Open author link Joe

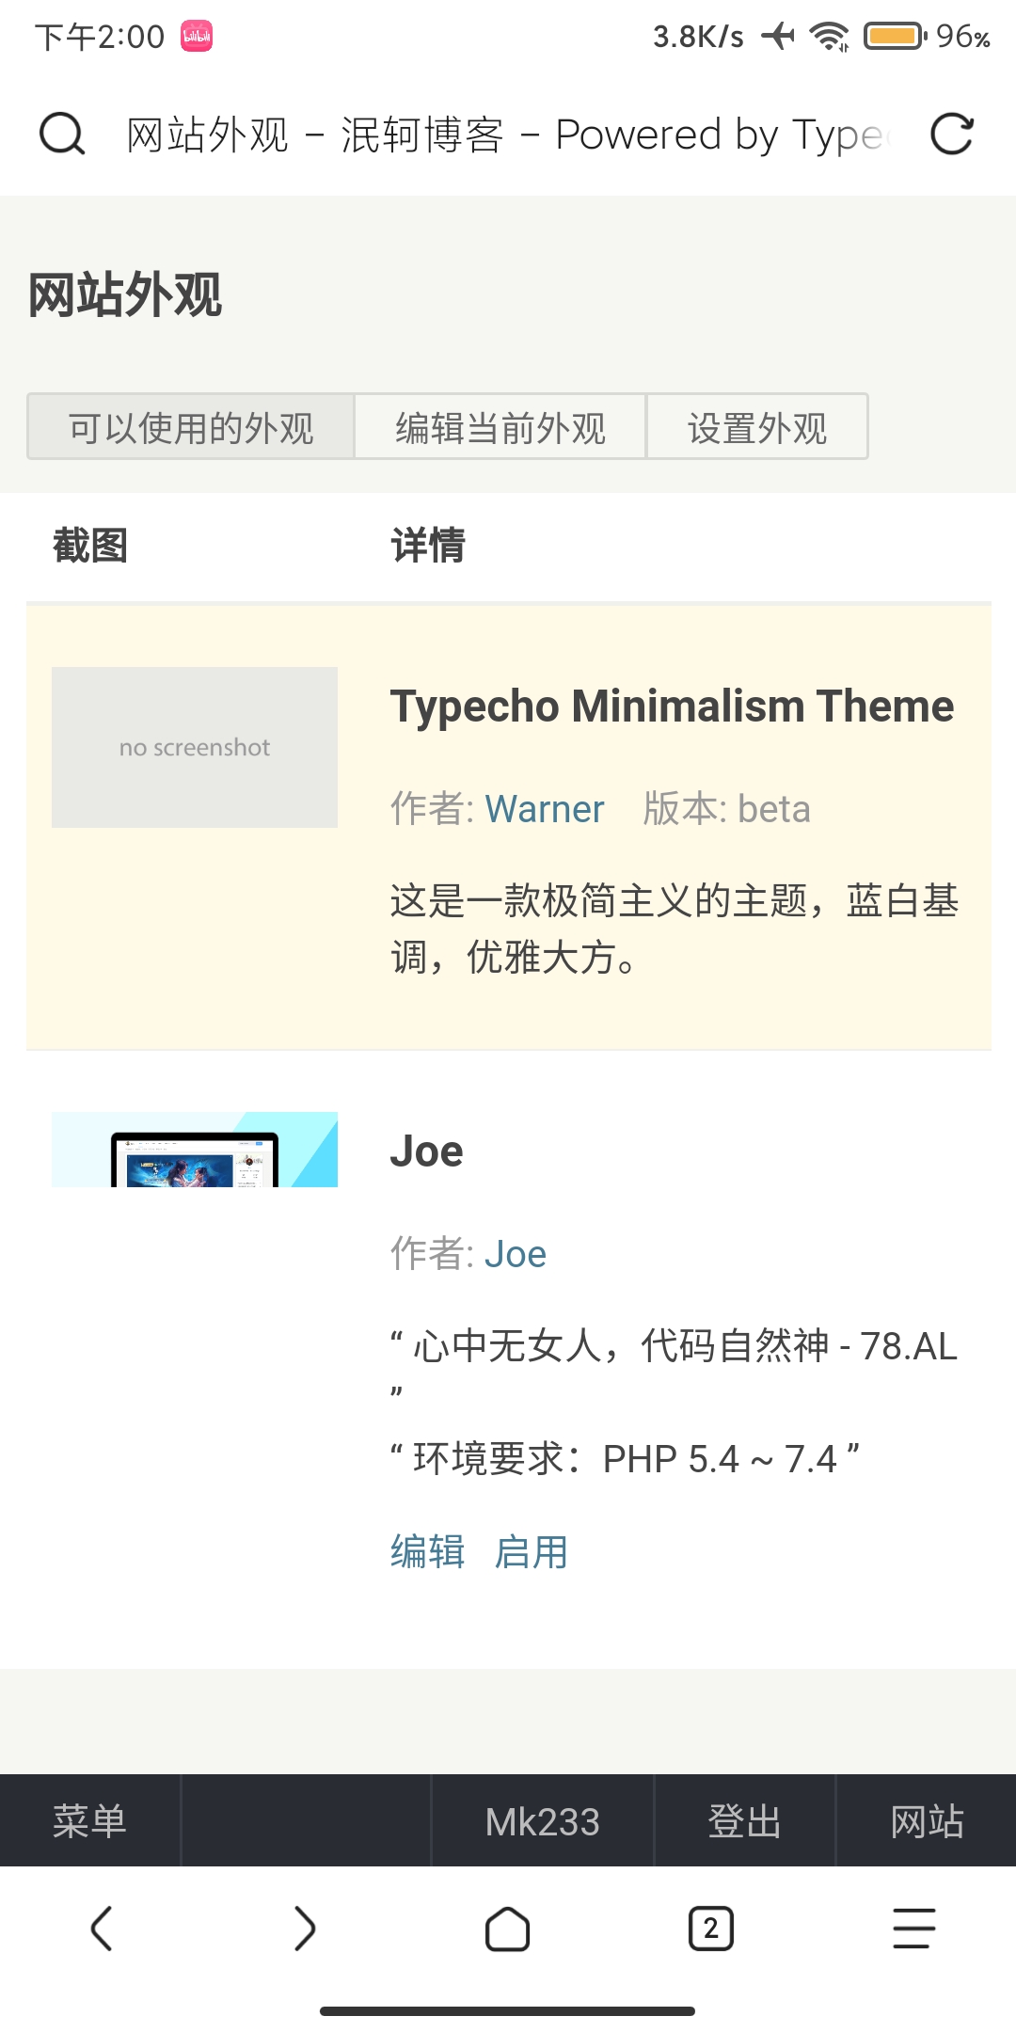click(x=516, y=1254)
